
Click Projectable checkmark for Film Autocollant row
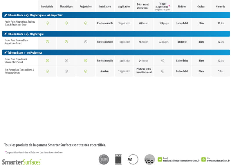(86, 71)
